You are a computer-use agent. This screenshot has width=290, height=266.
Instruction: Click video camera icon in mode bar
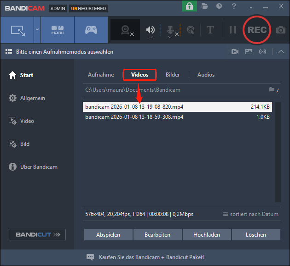(235, 51)
